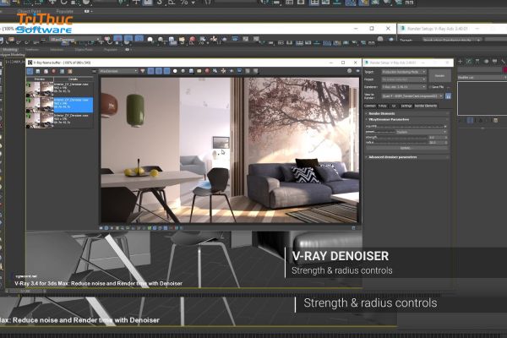Viewport: 507px width, 338px height.
Task: Click the lock view icon in Render Setup
Action: pyautogui.click(x=449, y=95)
